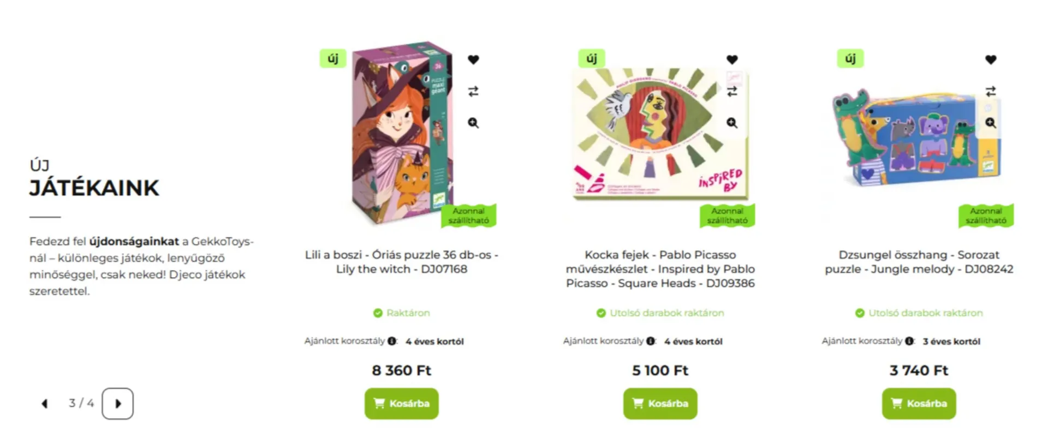Click the Lily the witch box thumbnail
This screenshot has height=444, width=1048.
[x=402, y=133]
